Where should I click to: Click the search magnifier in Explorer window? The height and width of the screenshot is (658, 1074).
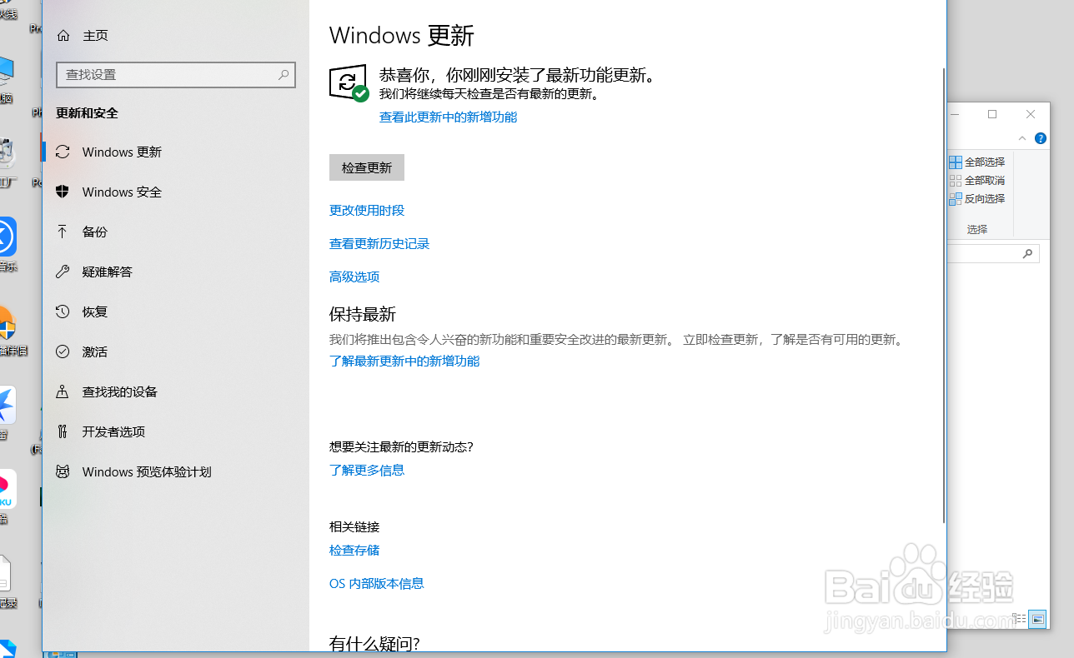[x=1028, y=253]
